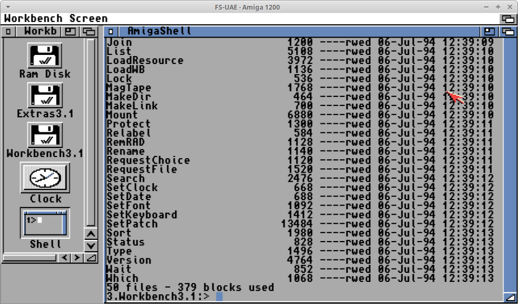Click the Workbench window depth gadget
The width and height of the screenshot is (518, 304).
89,32
